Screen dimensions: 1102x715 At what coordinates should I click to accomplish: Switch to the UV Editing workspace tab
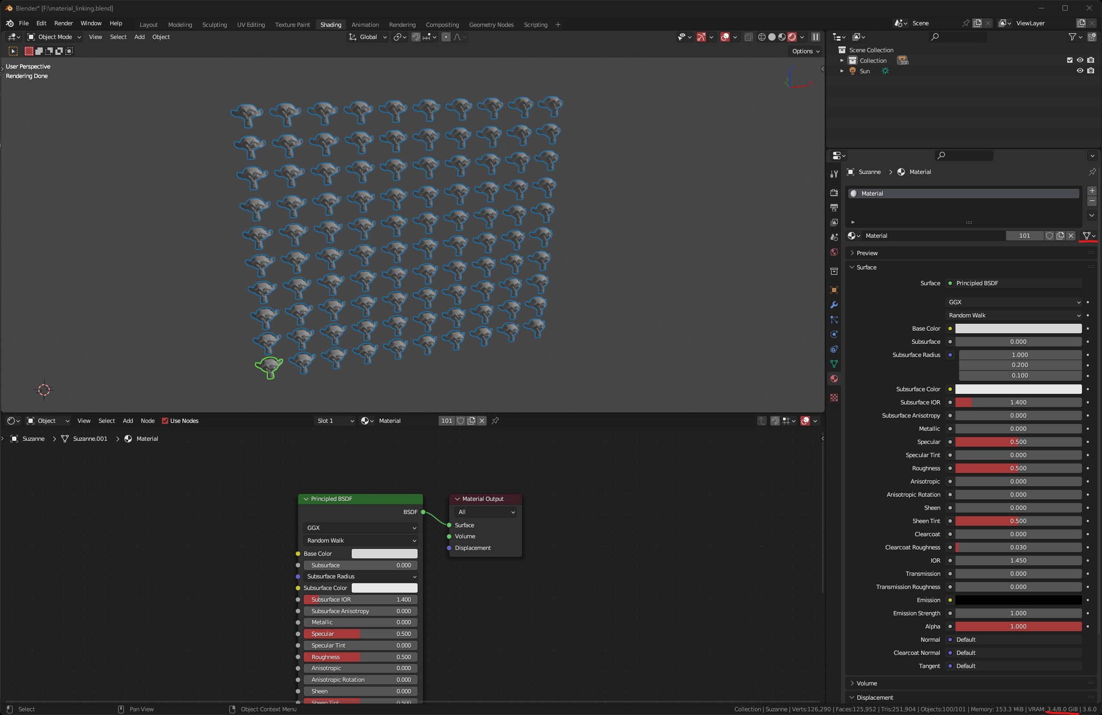point(251,25)
